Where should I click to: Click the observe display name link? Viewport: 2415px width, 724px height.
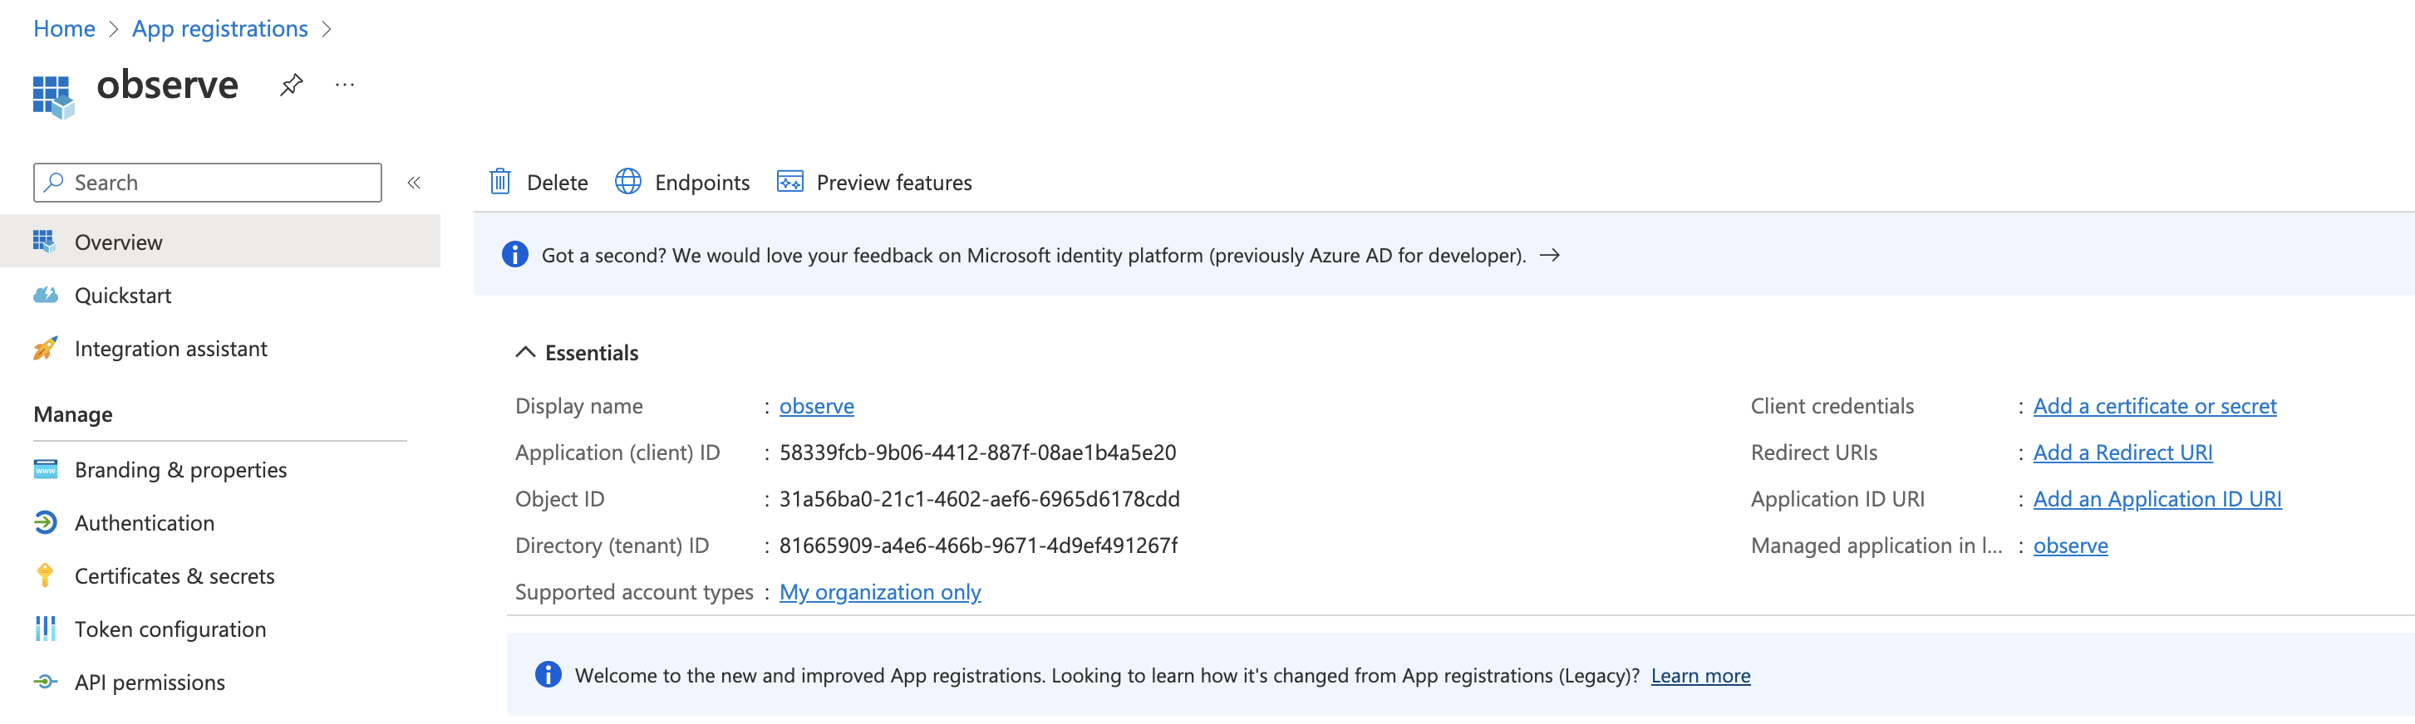pos(817,405)
